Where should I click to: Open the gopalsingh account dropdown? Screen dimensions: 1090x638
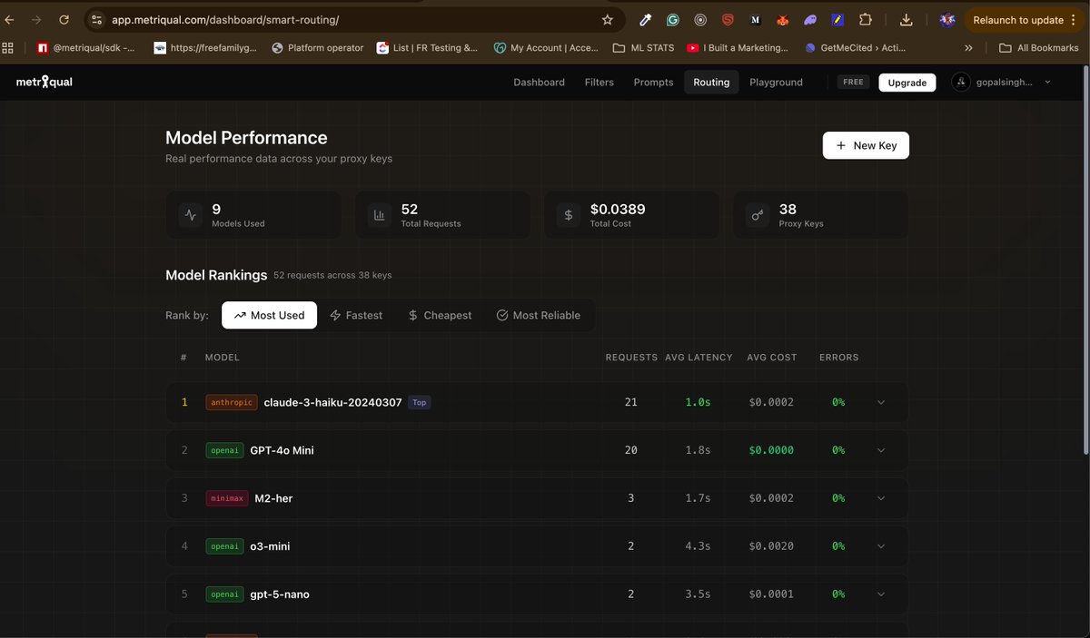click(x=1003, y=82)
